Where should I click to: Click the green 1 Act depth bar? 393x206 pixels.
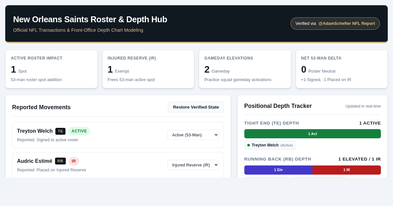(312, 134)
